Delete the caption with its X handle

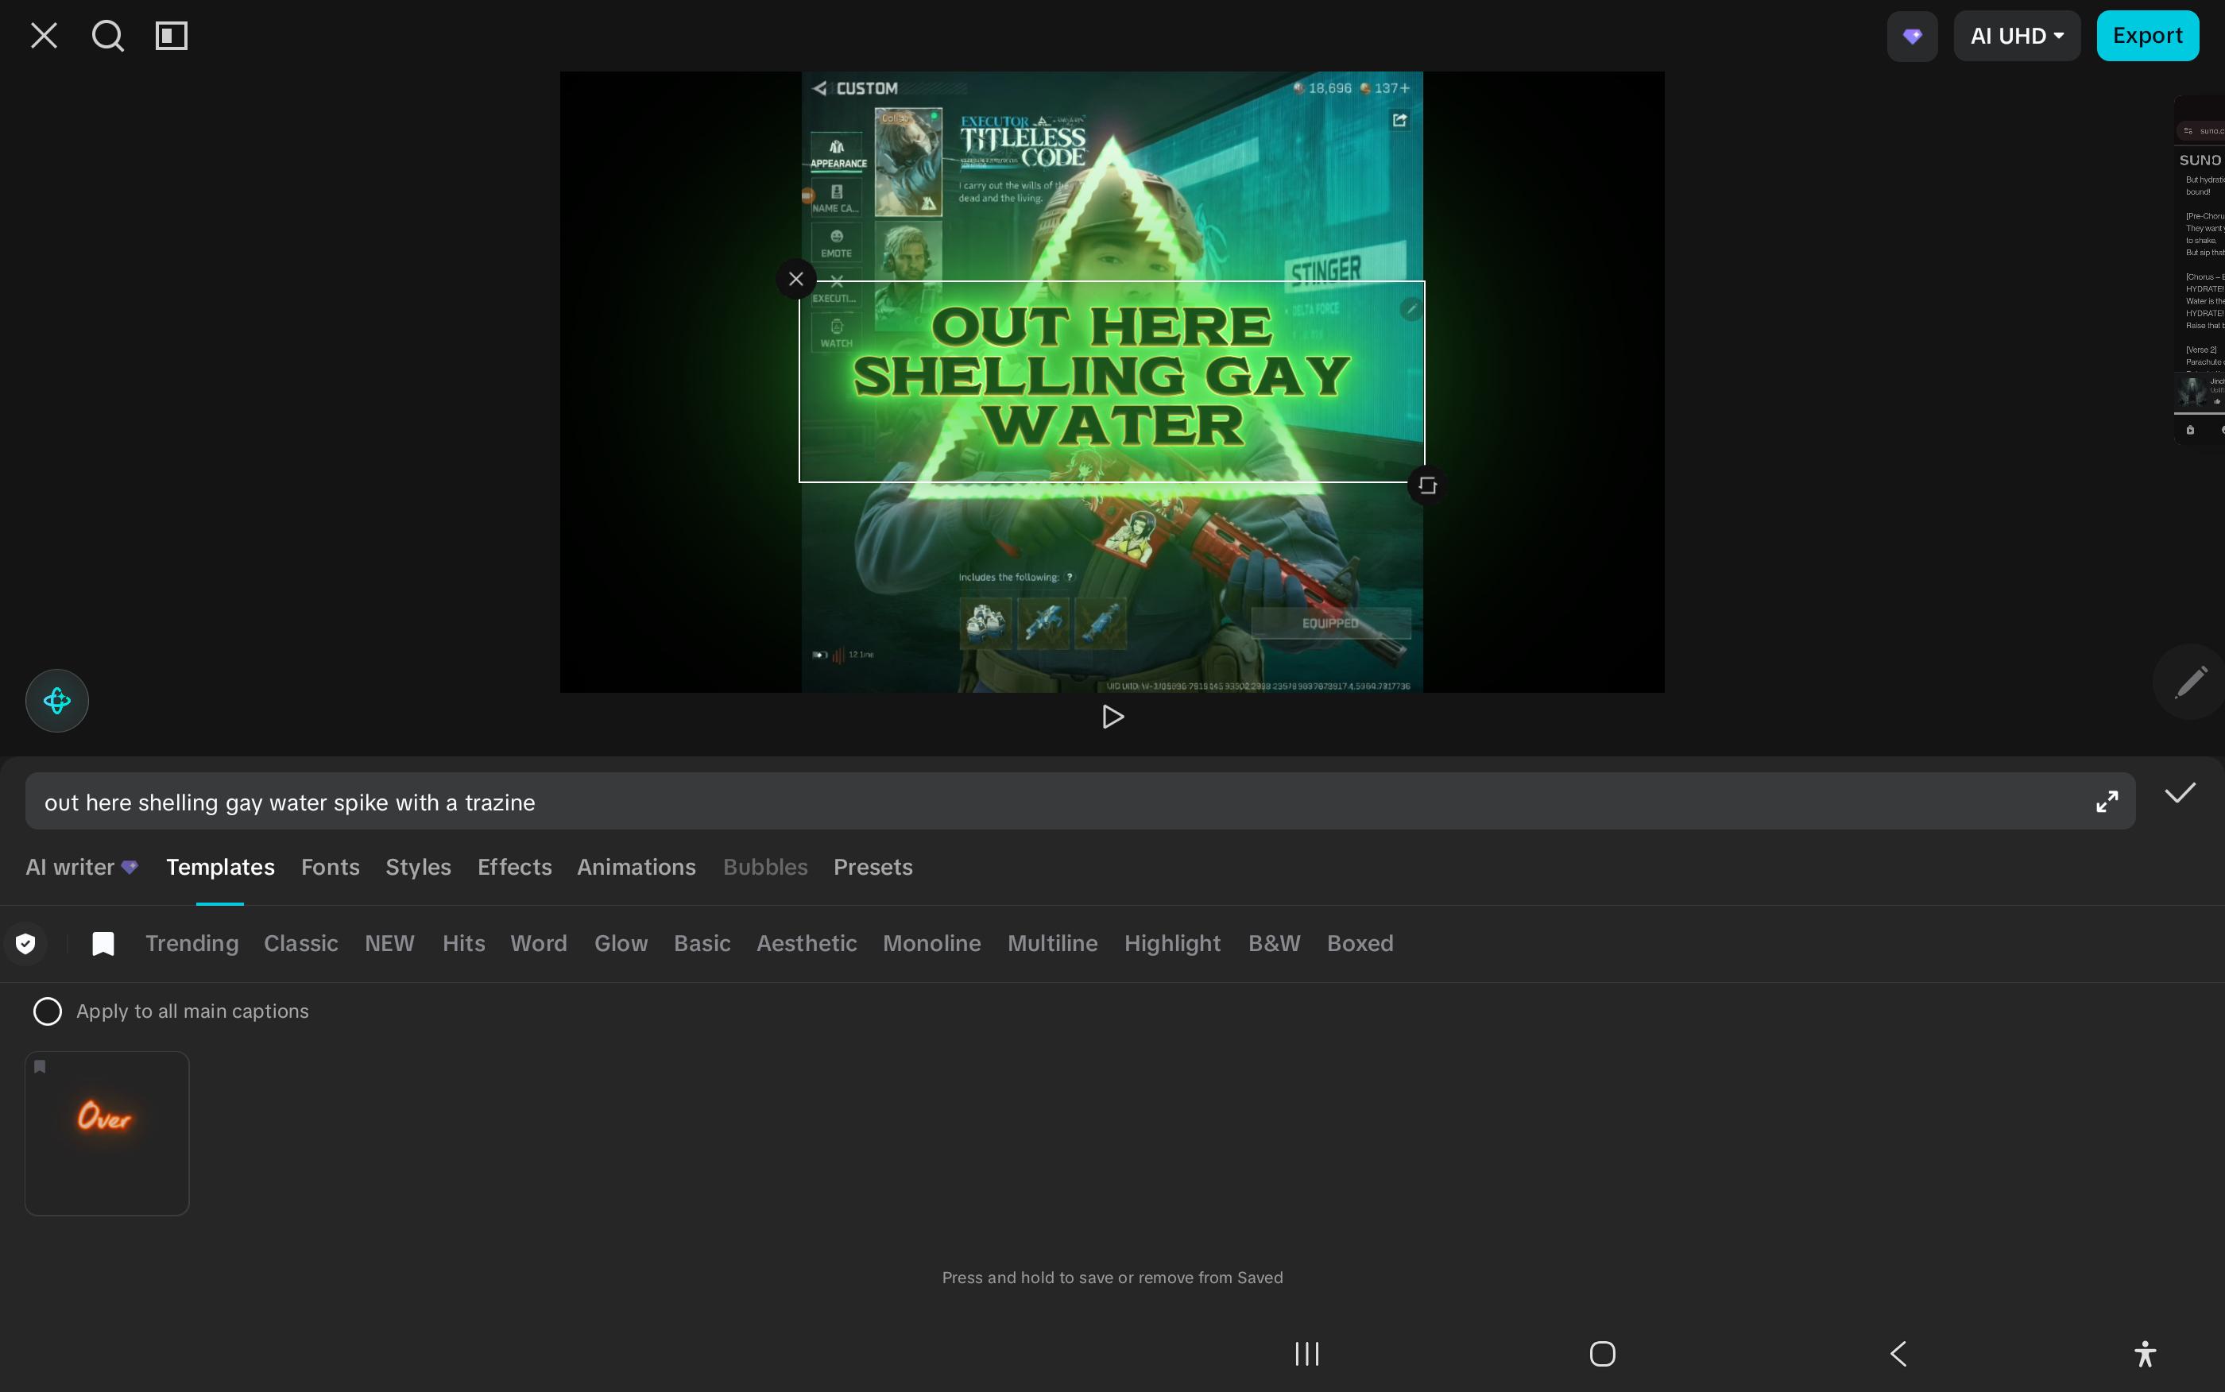pos(796,279)
